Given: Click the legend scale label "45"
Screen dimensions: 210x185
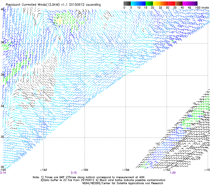Looking at the screenshot, I should point(189,8).
